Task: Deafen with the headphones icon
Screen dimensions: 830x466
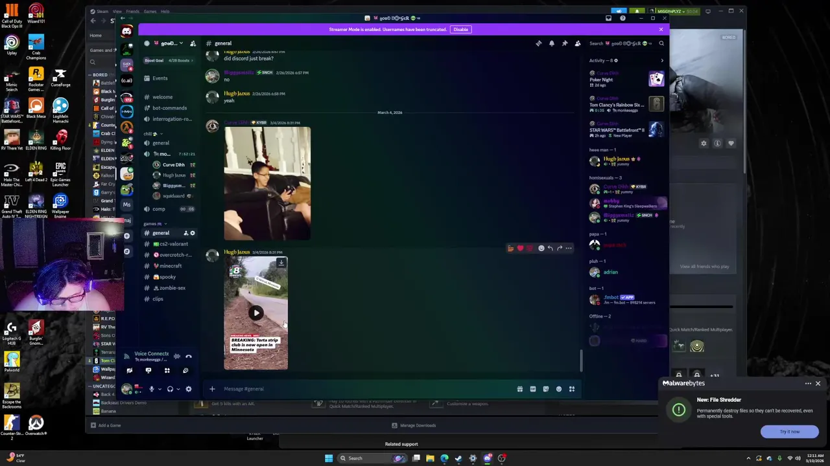Action: coord(170,389)
